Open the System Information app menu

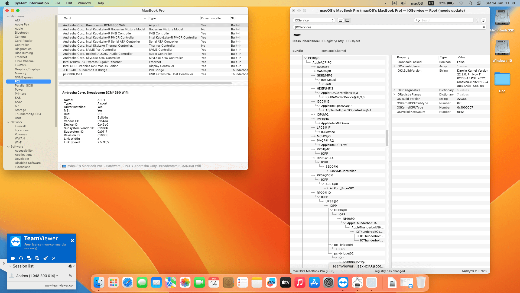coord(31,3)
